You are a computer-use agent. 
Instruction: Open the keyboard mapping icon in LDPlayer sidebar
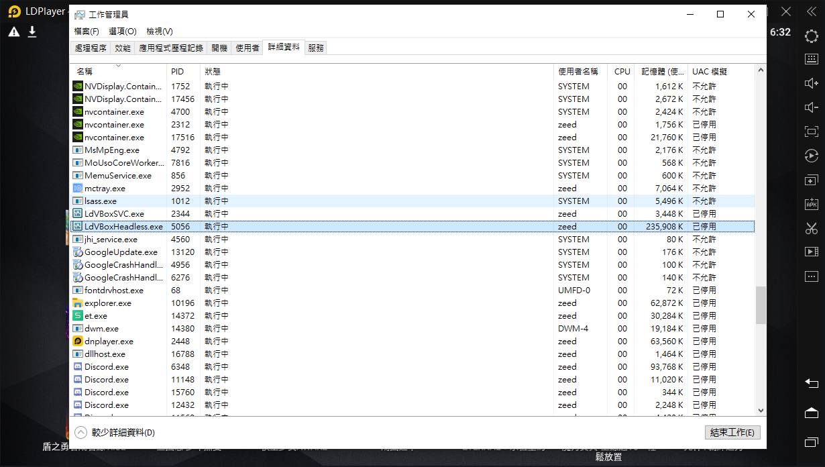[812, 59]
